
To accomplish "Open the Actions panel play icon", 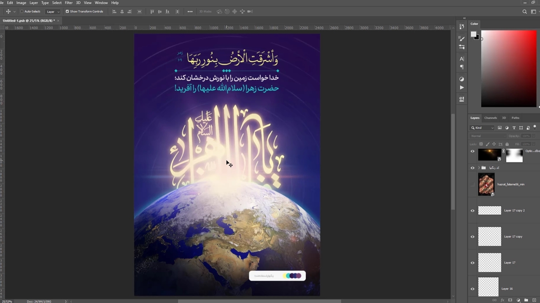I will [x=462, y=88].
